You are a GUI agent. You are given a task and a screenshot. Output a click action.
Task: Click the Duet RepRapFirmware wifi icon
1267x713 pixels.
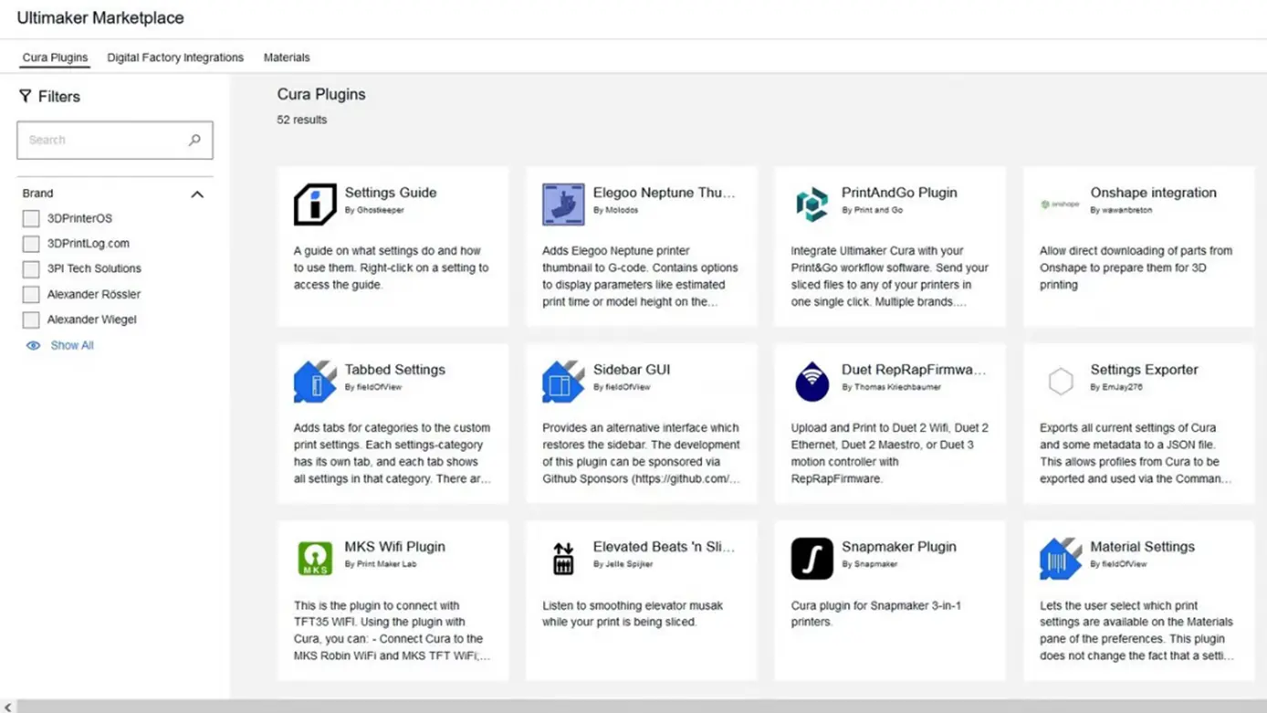812,381
